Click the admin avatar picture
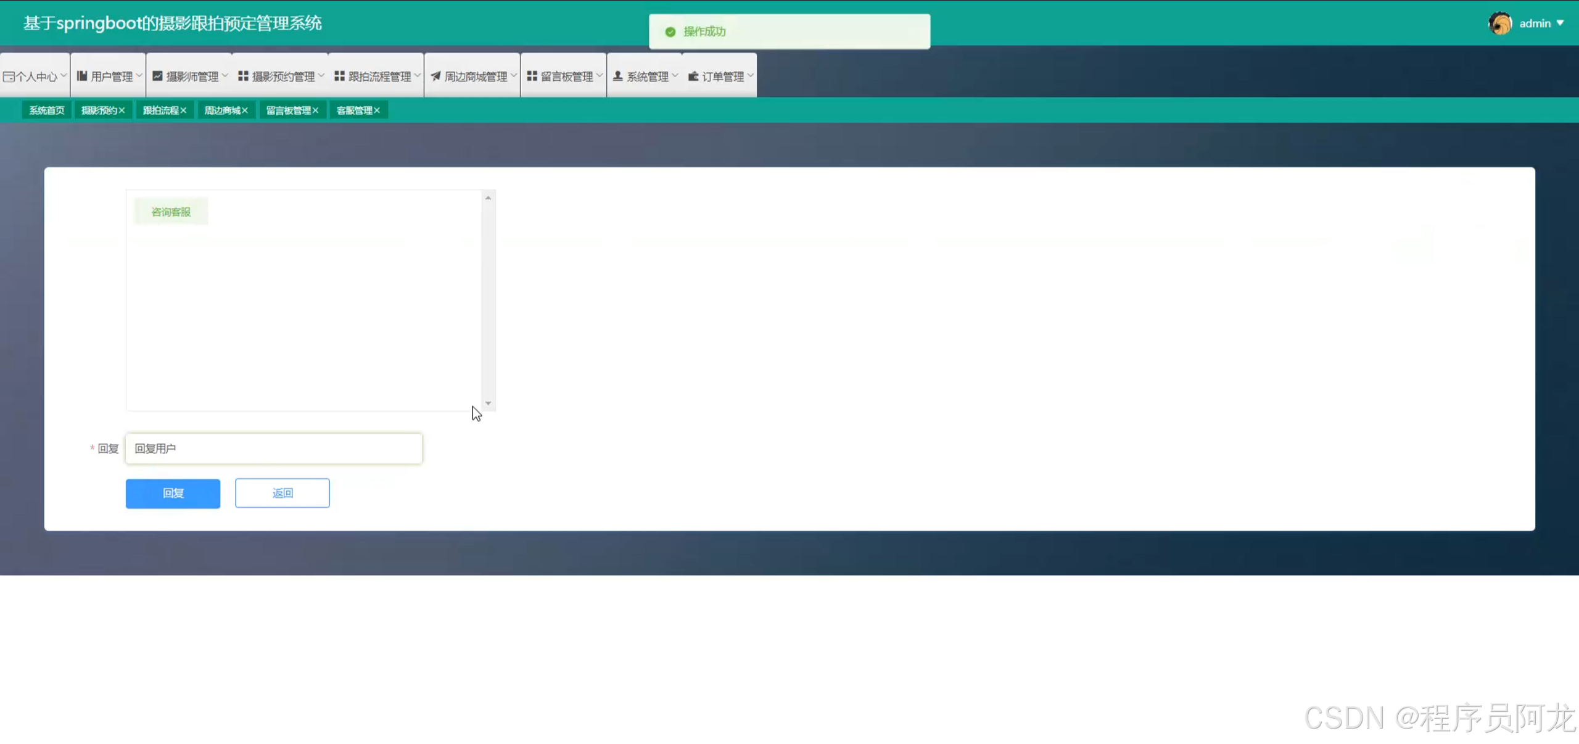This screenshot has height=744, width=1579. [x=1499, y=23]
